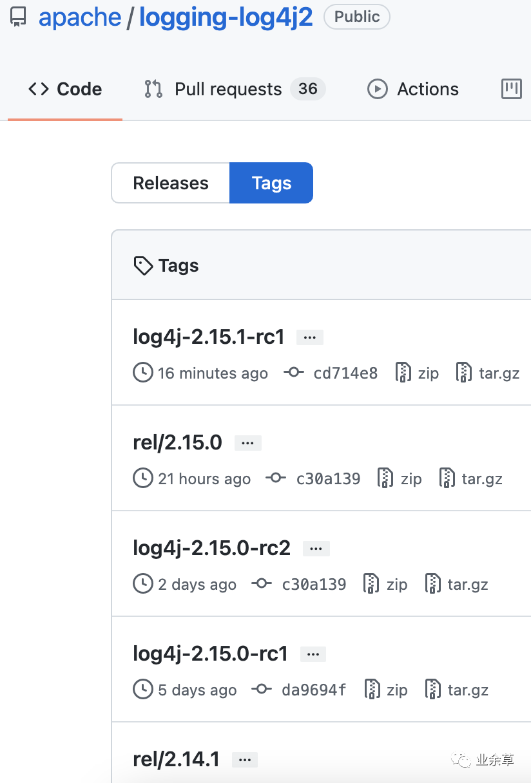
Task: Expand details for log4j-2.15.0-rc2 tag
Action: 316,549
